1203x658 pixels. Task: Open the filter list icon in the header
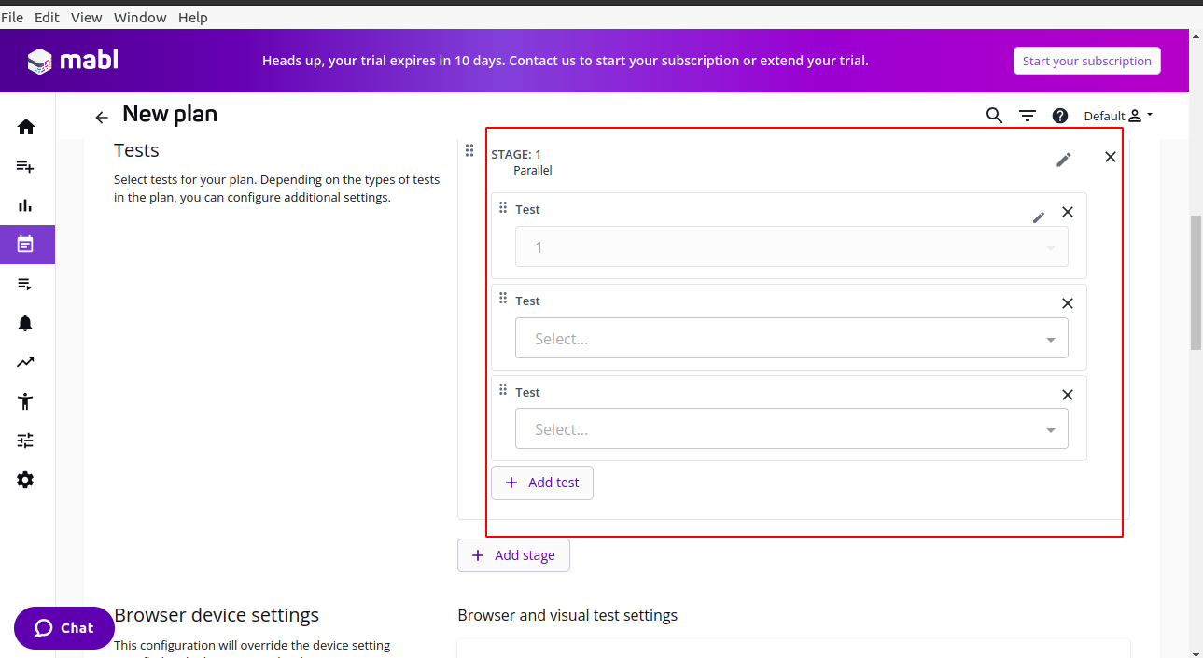1028,116
